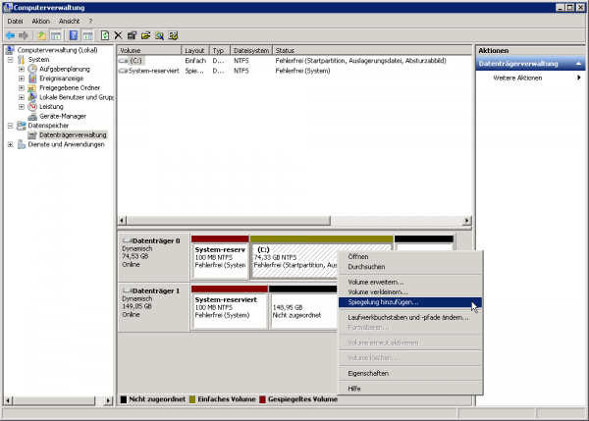The height and width of the screenshot is (421, 589).
Task: Open the Aktion menu
Action: [x=40, y=21]
